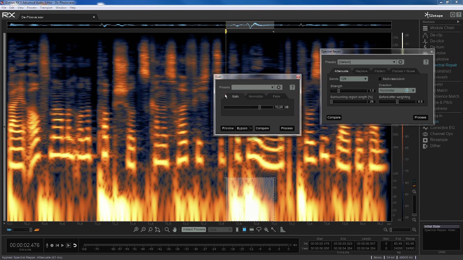Toggle Instant Process mode
463x260 pixels.
194,230
